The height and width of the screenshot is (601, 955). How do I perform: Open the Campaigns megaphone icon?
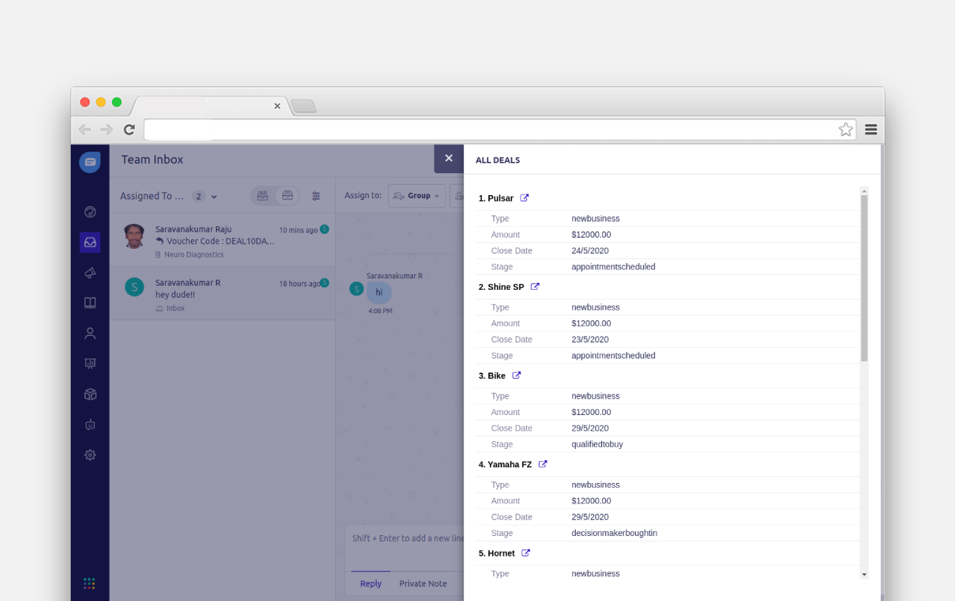tap(90, 272)
